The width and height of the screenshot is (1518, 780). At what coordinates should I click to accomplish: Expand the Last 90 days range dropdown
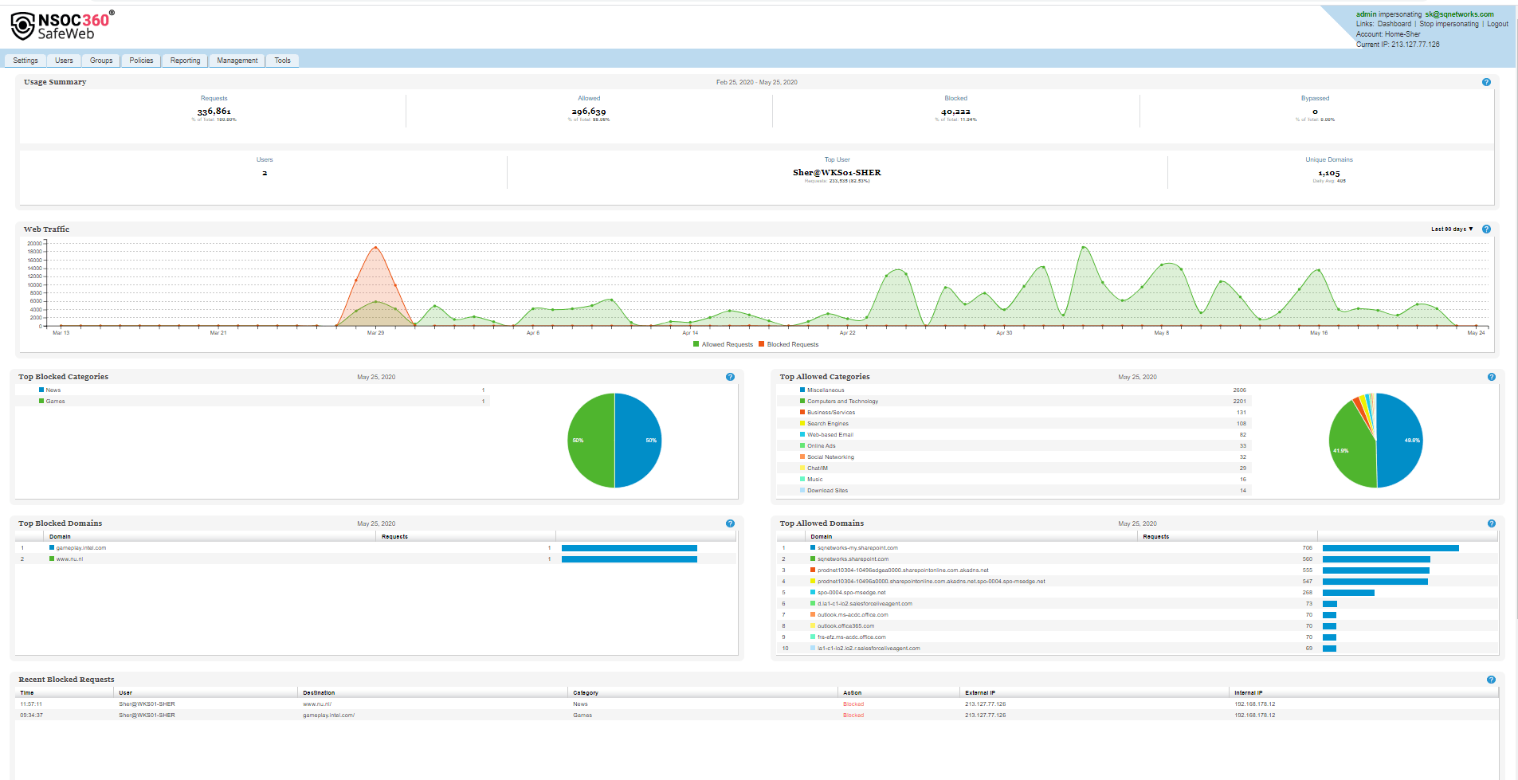1452,229
